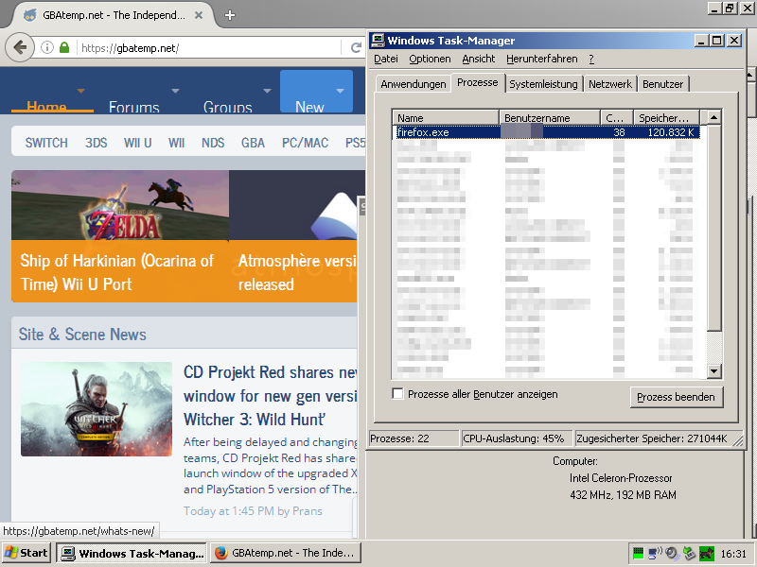Click the Firefox icon in taskbar button
757x567 pixels.
click(221, 553)
